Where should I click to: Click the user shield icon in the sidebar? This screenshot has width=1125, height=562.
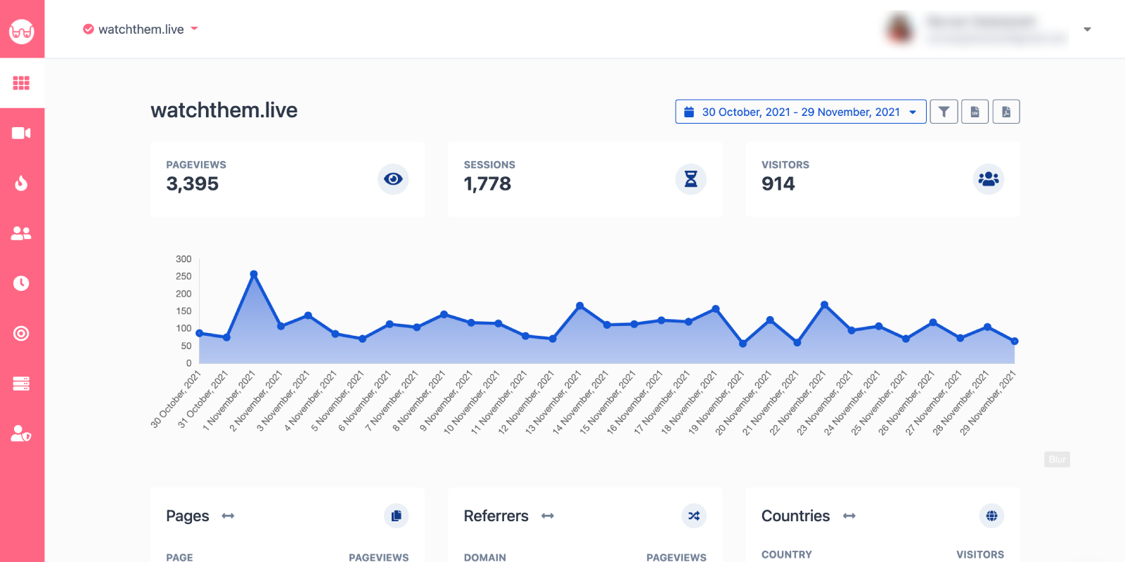click(x=22, y=433)
